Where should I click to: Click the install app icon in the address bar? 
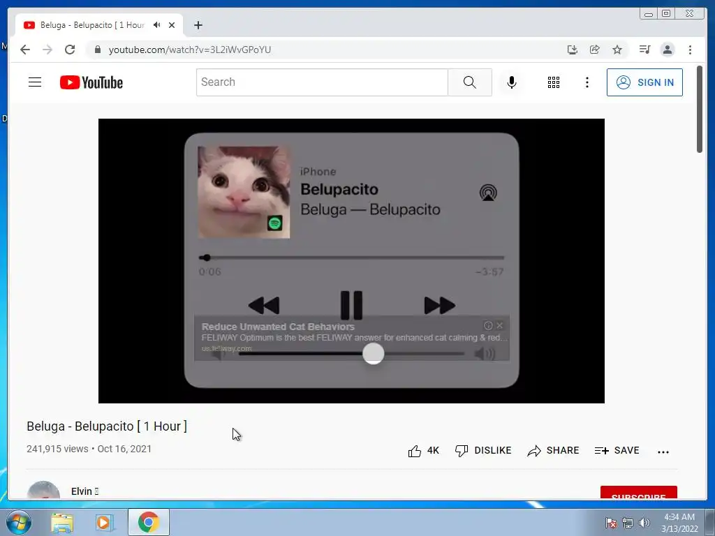(573, 50)
